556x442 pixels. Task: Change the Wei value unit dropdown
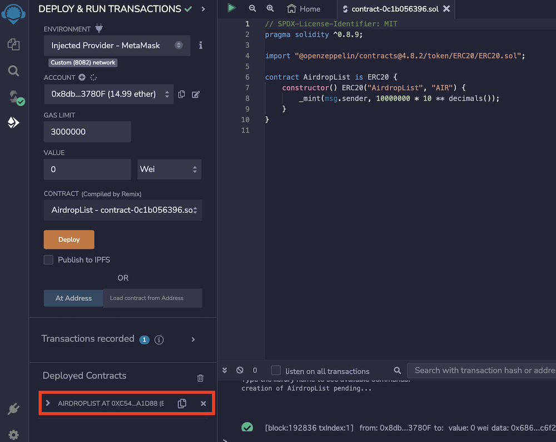(169, 169)
